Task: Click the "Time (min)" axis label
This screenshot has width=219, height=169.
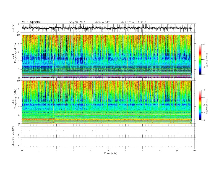Action: click(111, 153)
